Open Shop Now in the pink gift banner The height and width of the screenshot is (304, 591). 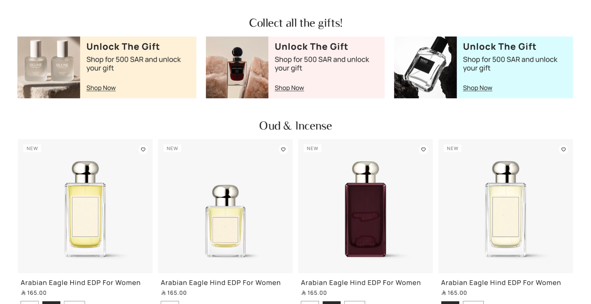(x=289, y=88)
